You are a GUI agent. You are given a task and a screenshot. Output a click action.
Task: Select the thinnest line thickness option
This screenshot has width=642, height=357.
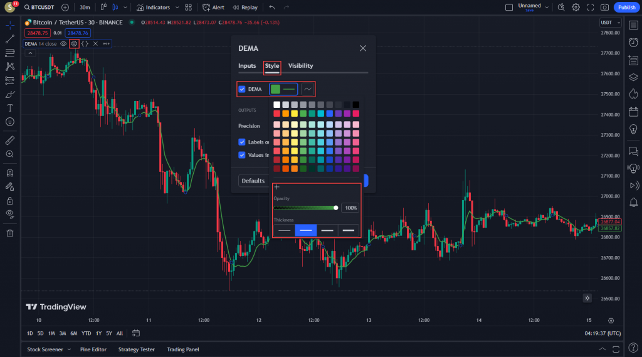284,230
